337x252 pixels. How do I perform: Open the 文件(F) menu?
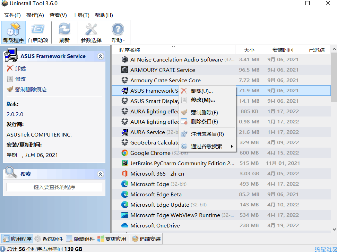click(12, 15)
